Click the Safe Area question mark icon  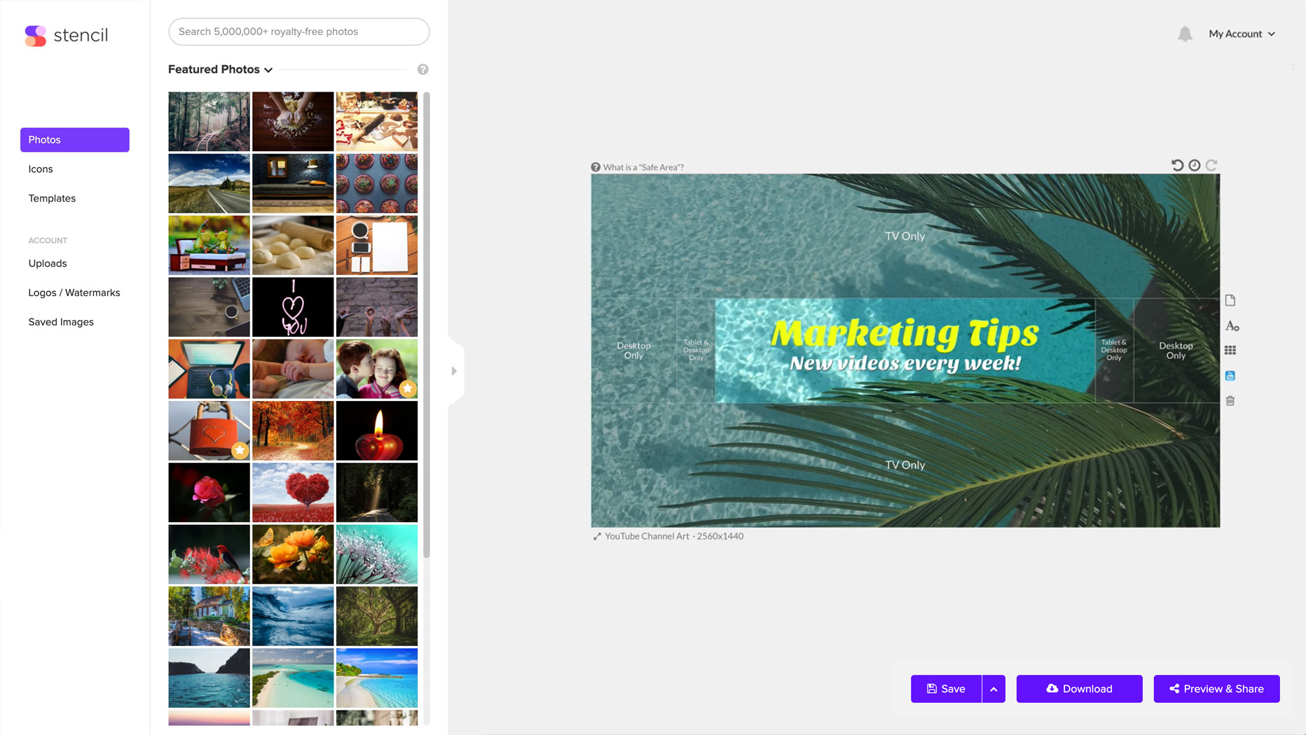pyautogui.click(x=596, y=167)
